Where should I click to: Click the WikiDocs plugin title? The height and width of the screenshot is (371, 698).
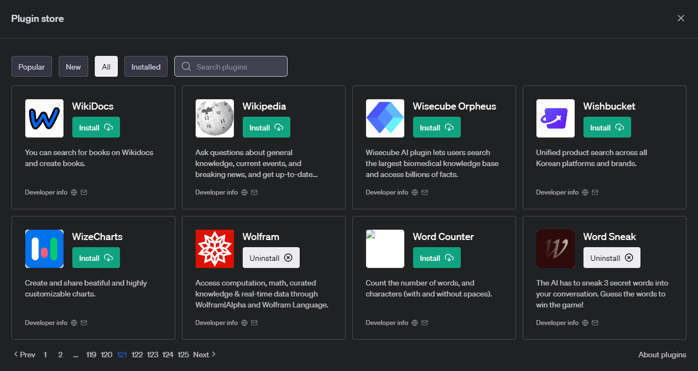(93, 106)
